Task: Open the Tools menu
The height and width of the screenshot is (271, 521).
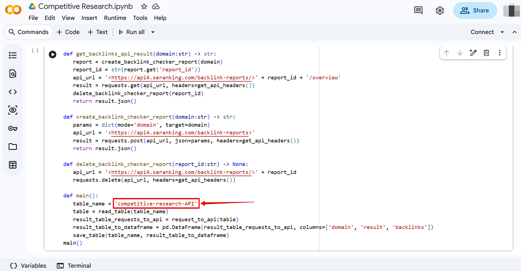Action: [x=140, y=18]
